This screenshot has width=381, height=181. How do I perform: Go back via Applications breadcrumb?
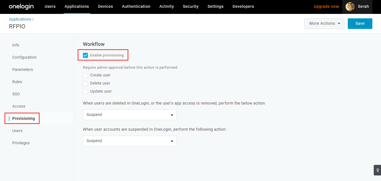click(20, 19)
